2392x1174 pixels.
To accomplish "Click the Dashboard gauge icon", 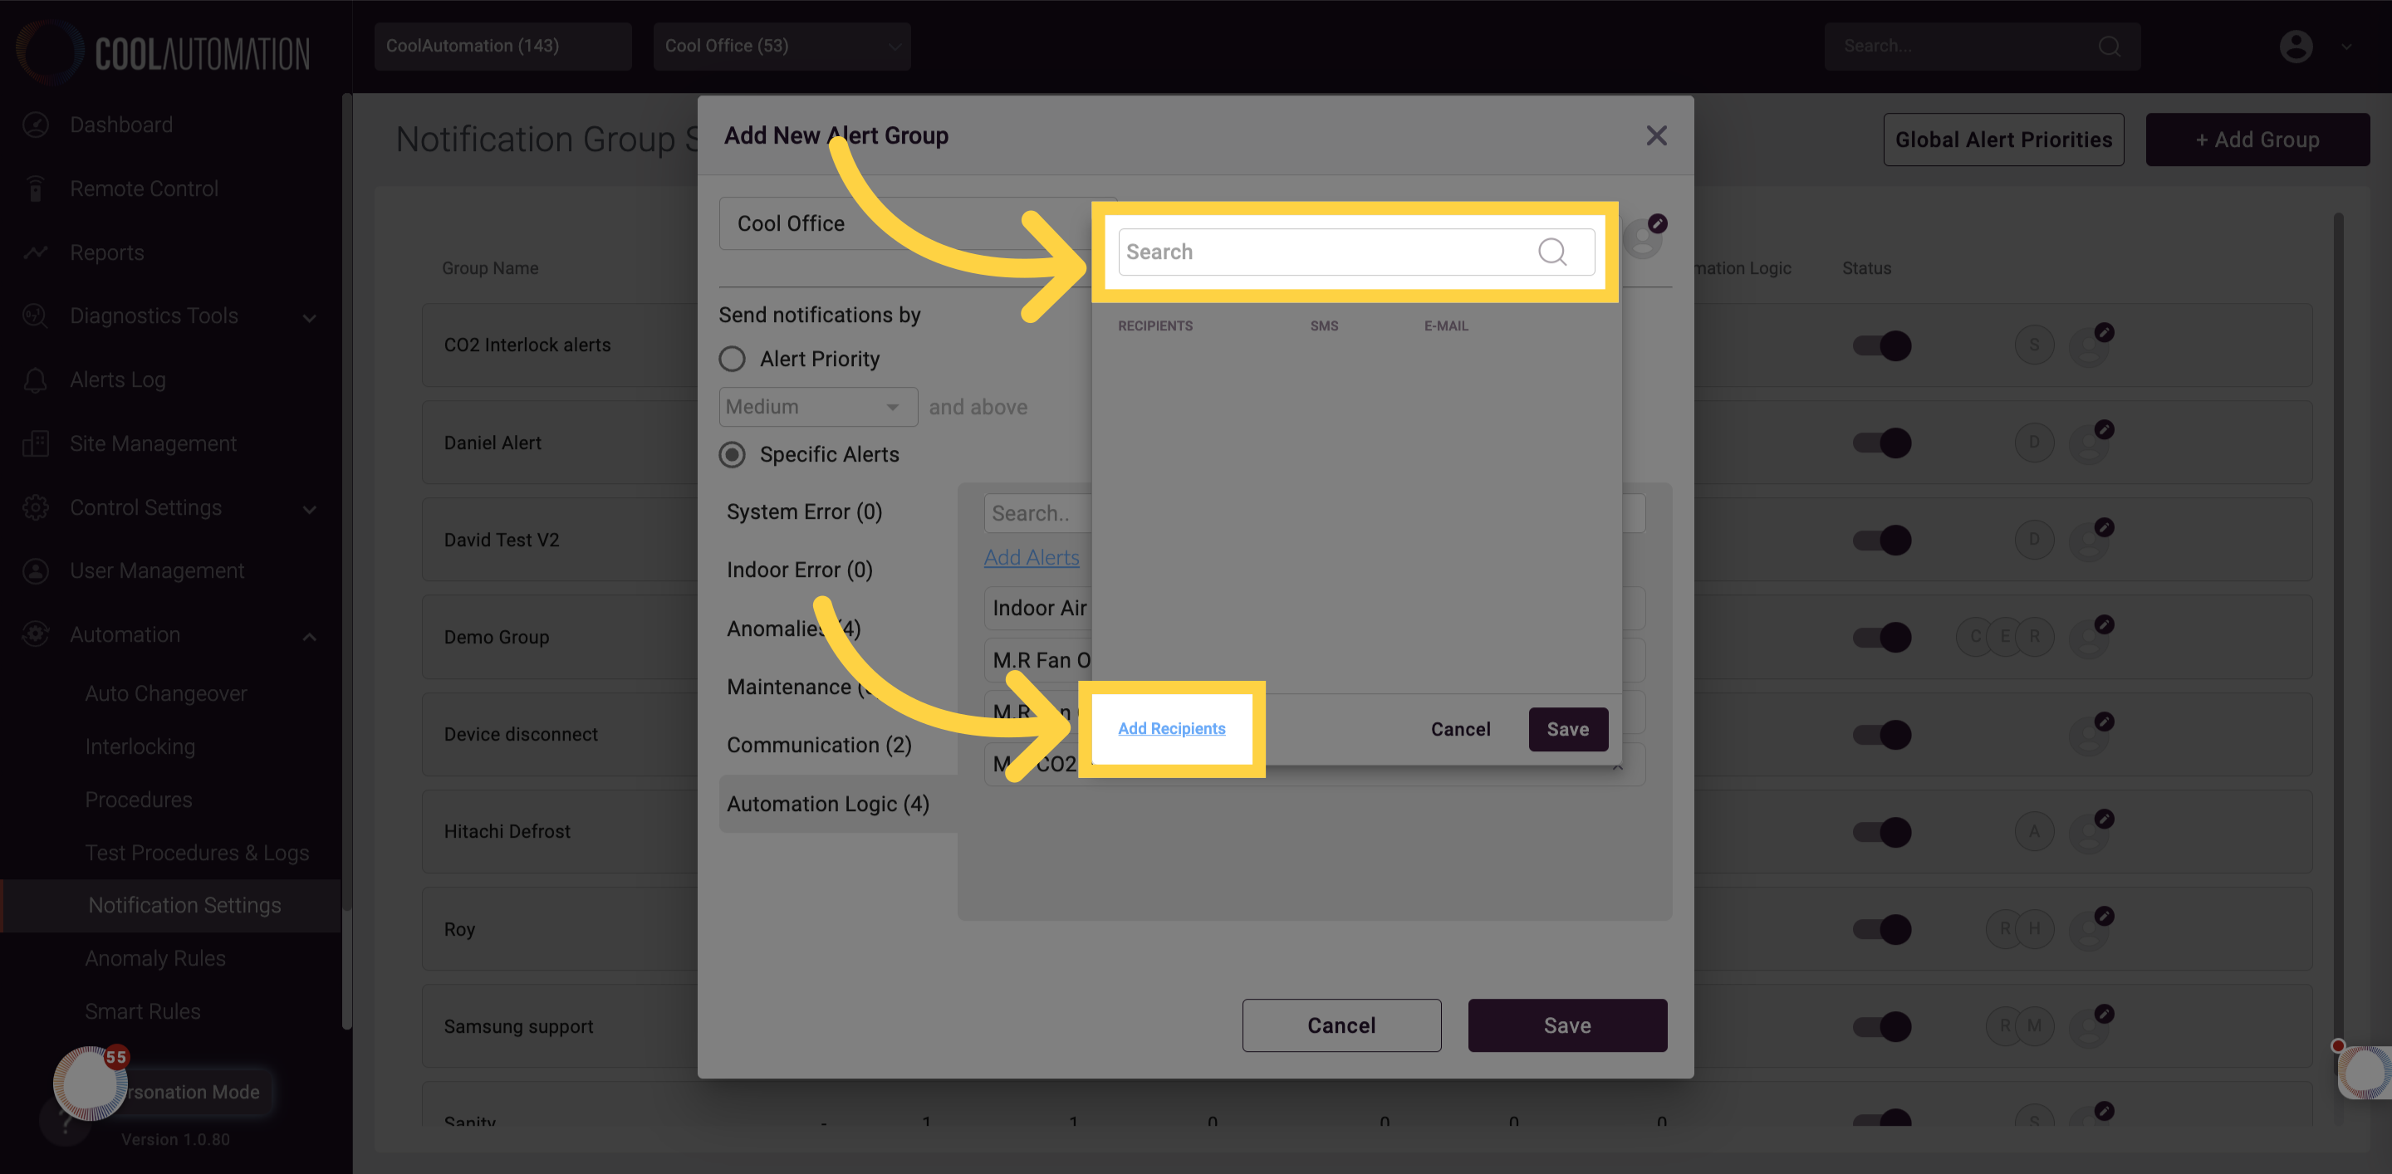I will 35,125.
